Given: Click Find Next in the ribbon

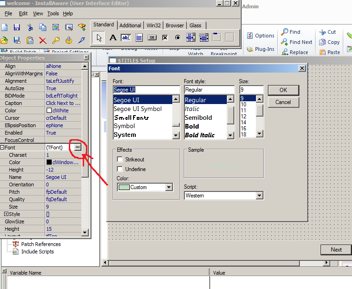Looking at the screenshot, I should point(296,42).
